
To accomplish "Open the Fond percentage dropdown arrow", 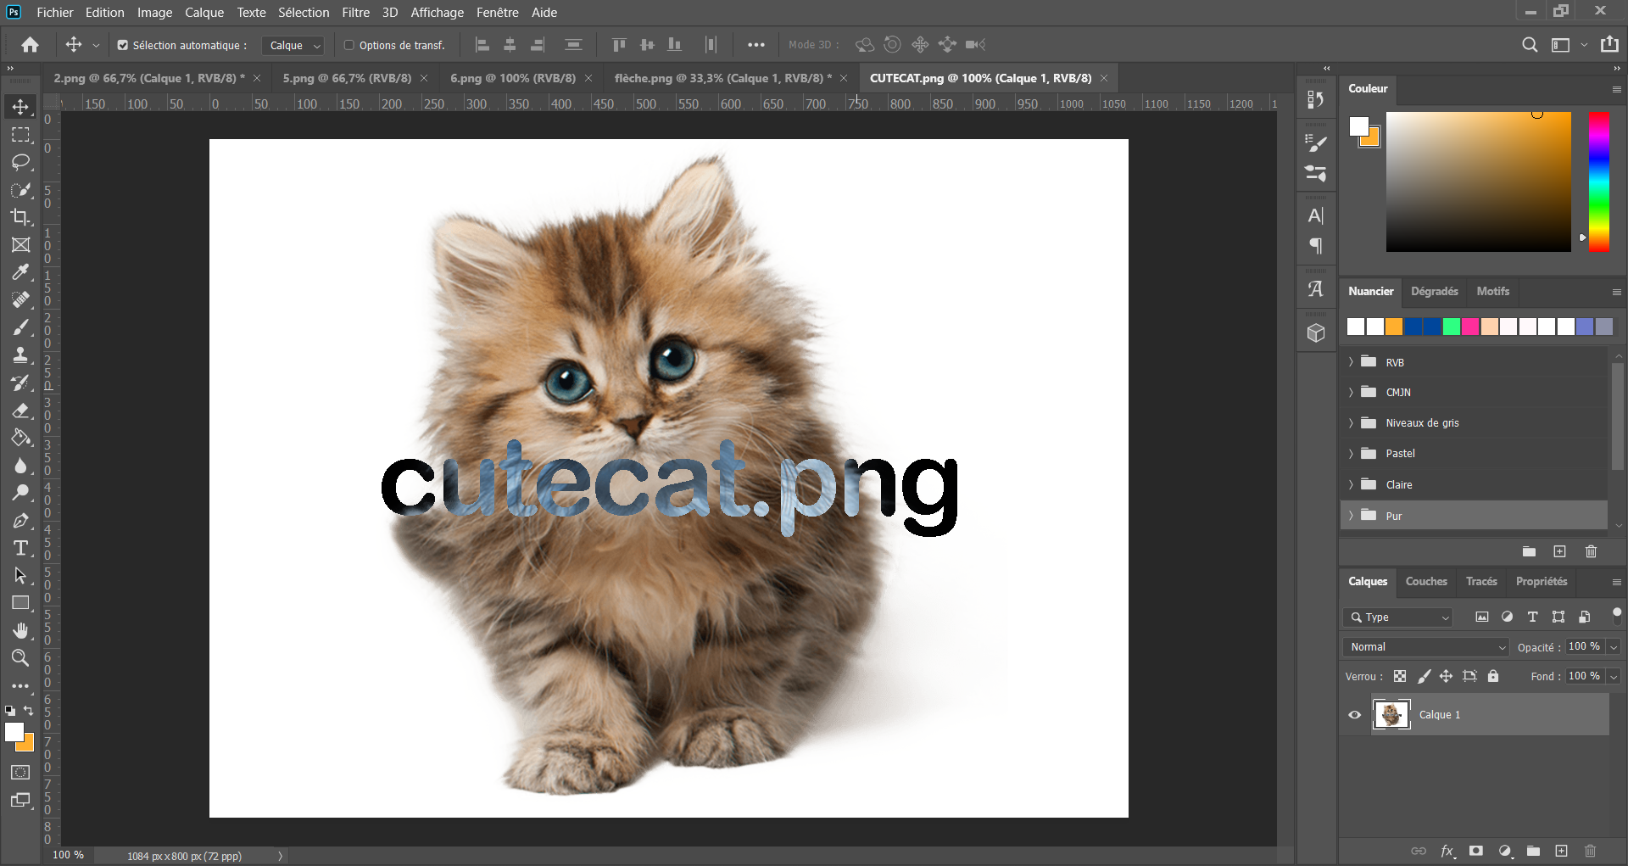I will pos(1614,676).
